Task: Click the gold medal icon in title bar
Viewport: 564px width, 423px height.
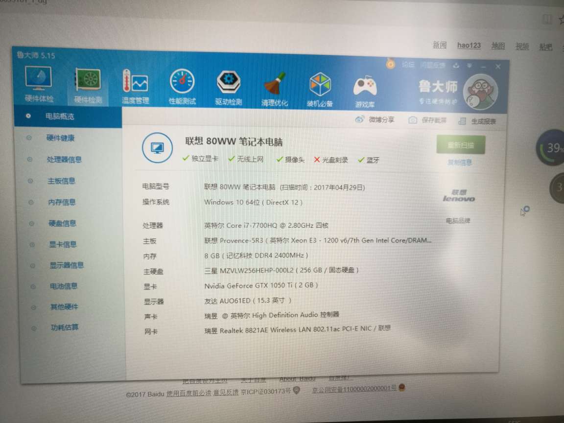Action: click(390, 64)
